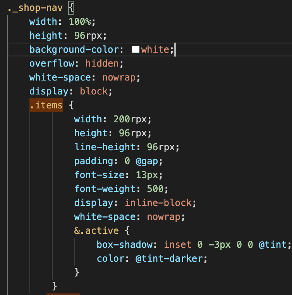Click the inset keyword in box-shadow
The width and height of the screenshot is (292, 295).
pyautogui.click(x=178, y=245)
